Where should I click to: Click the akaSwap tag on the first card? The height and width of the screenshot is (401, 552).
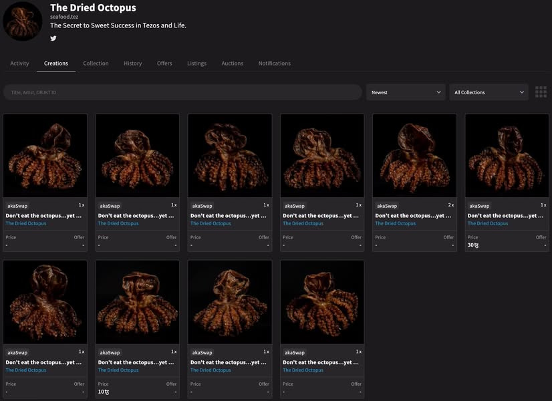coord(17,206)
